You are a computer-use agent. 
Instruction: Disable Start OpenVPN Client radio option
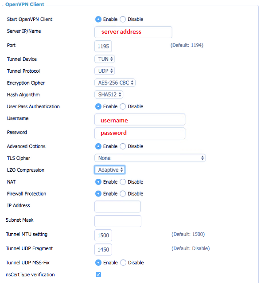coord(123,20)
